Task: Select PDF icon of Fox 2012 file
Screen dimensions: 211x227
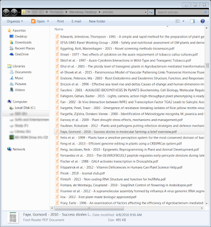Action: [57, 197]
